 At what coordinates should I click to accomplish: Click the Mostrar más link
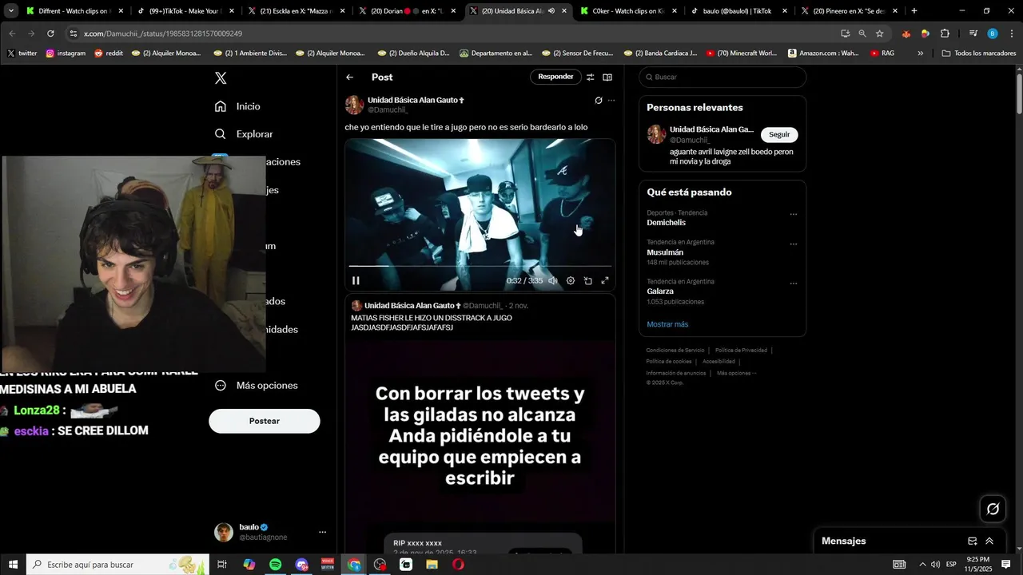667,324
